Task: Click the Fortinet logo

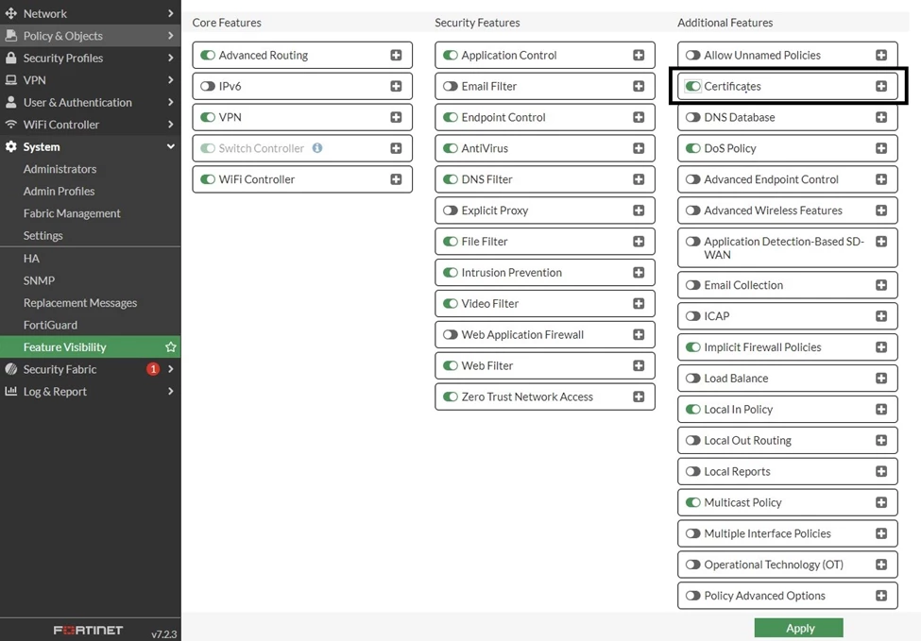Action: (88, 631)
